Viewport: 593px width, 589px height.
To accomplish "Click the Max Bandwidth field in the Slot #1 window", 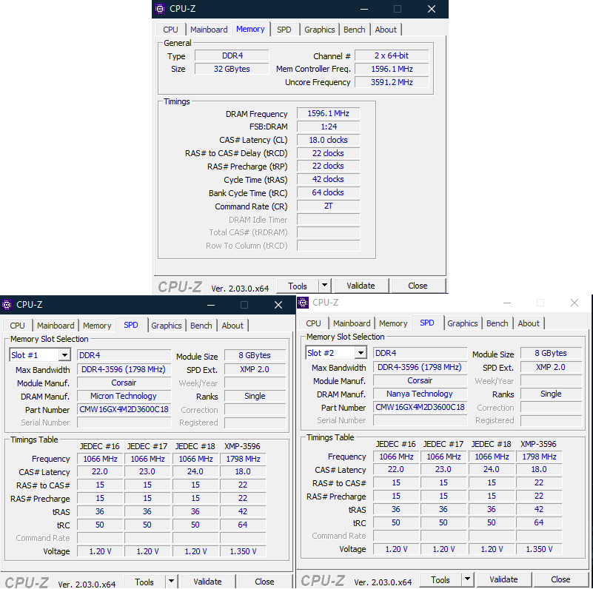I will point(124,369).
